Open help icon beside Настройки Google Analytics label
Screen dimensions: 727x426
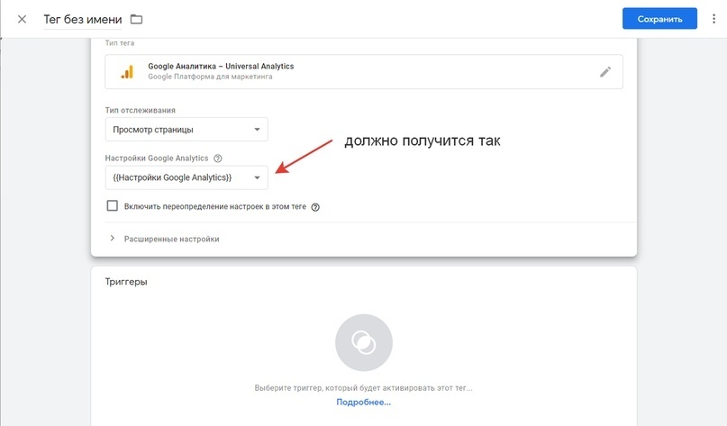coord(217,159)
